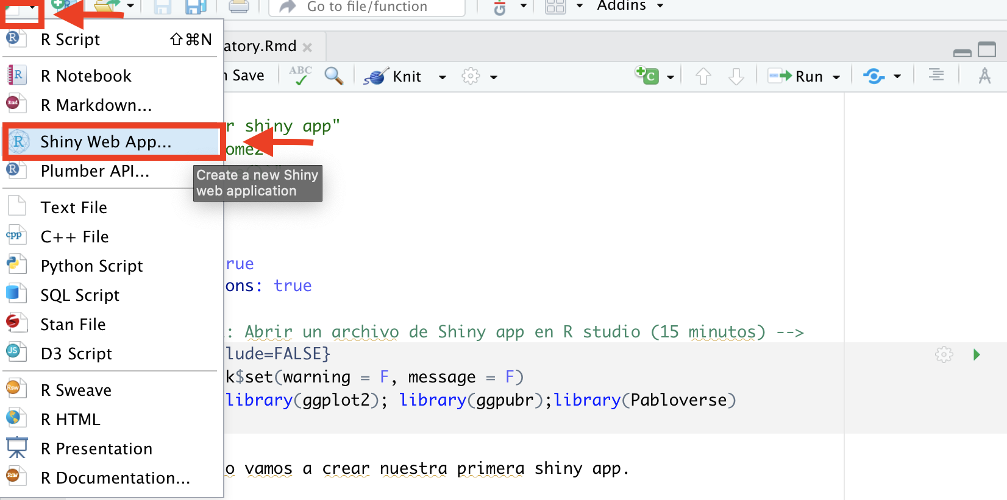The width and height of the screenshot is (1007, 500).
Task: Click the text 'crear nuestra primera shiny app.'
Action: [475, 468]
